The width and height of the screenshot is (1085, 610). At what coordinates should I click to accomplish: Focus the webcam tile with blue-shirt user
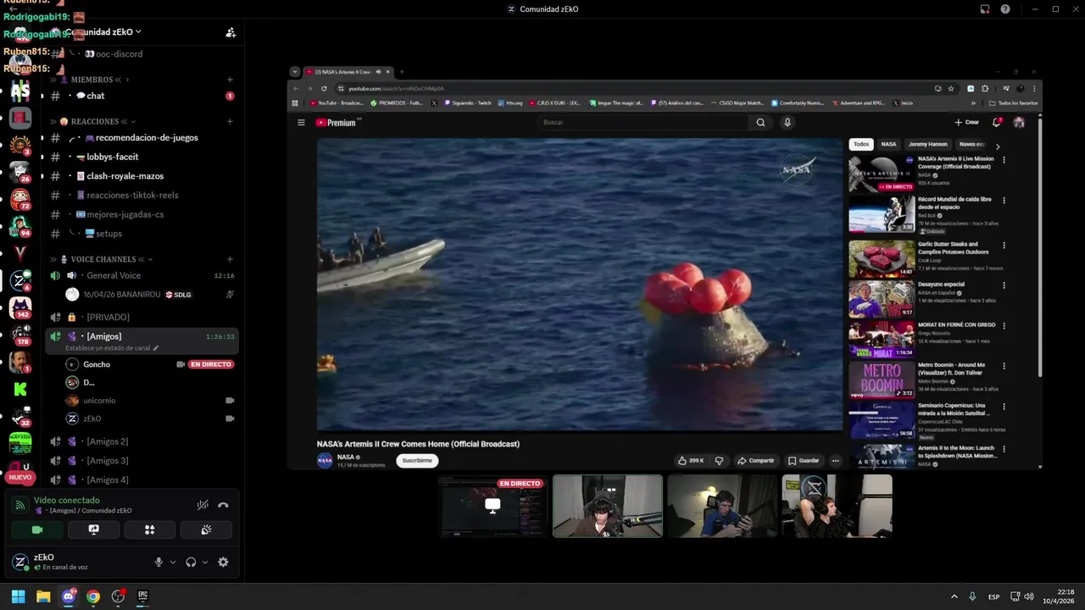tap(722, 506)
